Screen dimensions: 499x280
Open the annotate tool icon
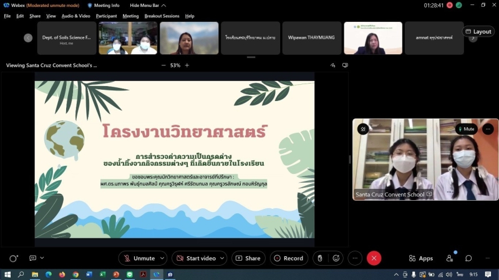tap(332, 65)
